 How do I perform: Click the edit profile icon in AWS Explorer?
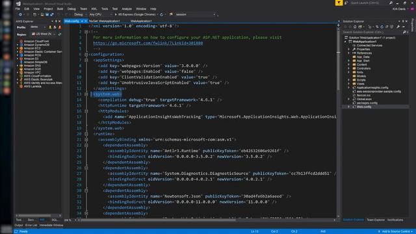pos(55,27)
